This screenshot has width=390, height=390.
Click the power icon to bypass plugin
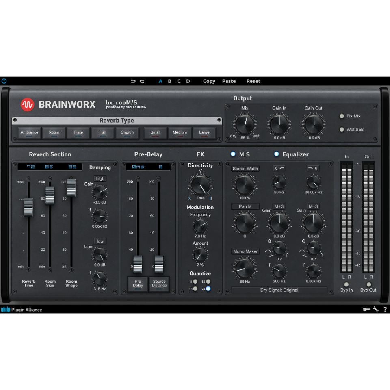coord(4,81)
